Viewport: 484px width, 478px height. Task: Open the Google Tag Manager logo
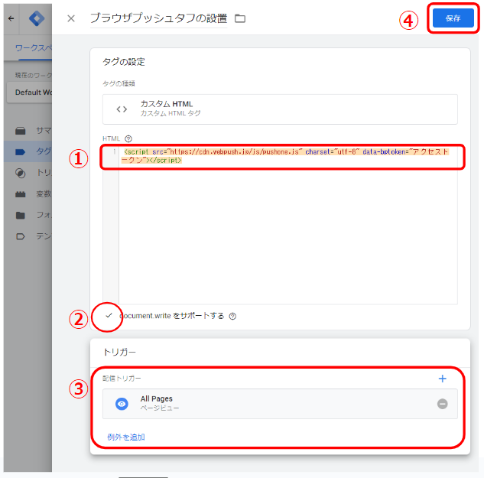pos(37,18)
